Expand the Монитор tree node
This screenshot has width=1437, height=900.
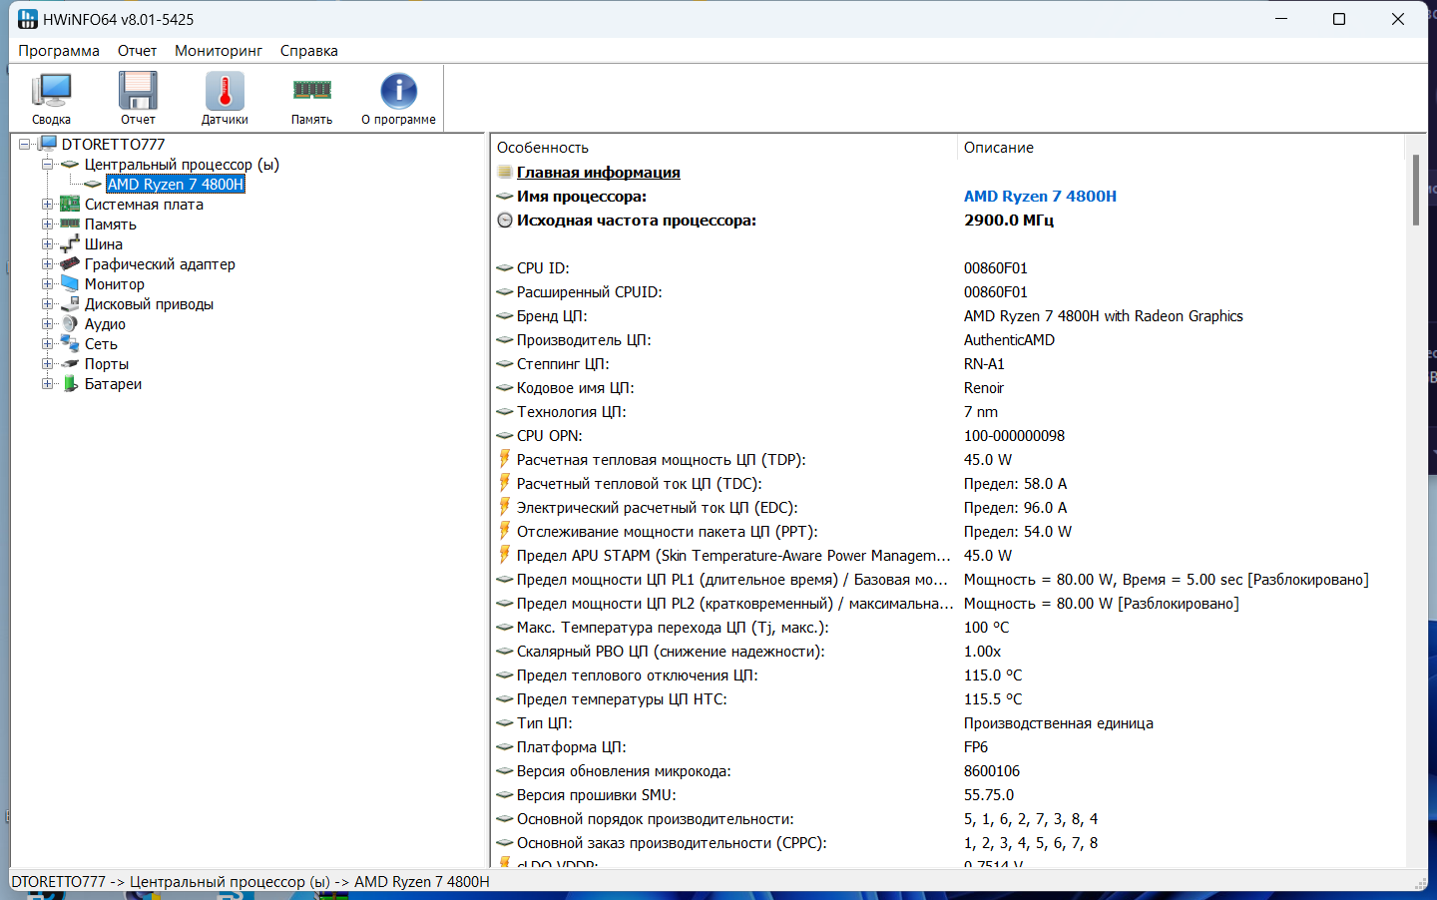coord(47,283)
